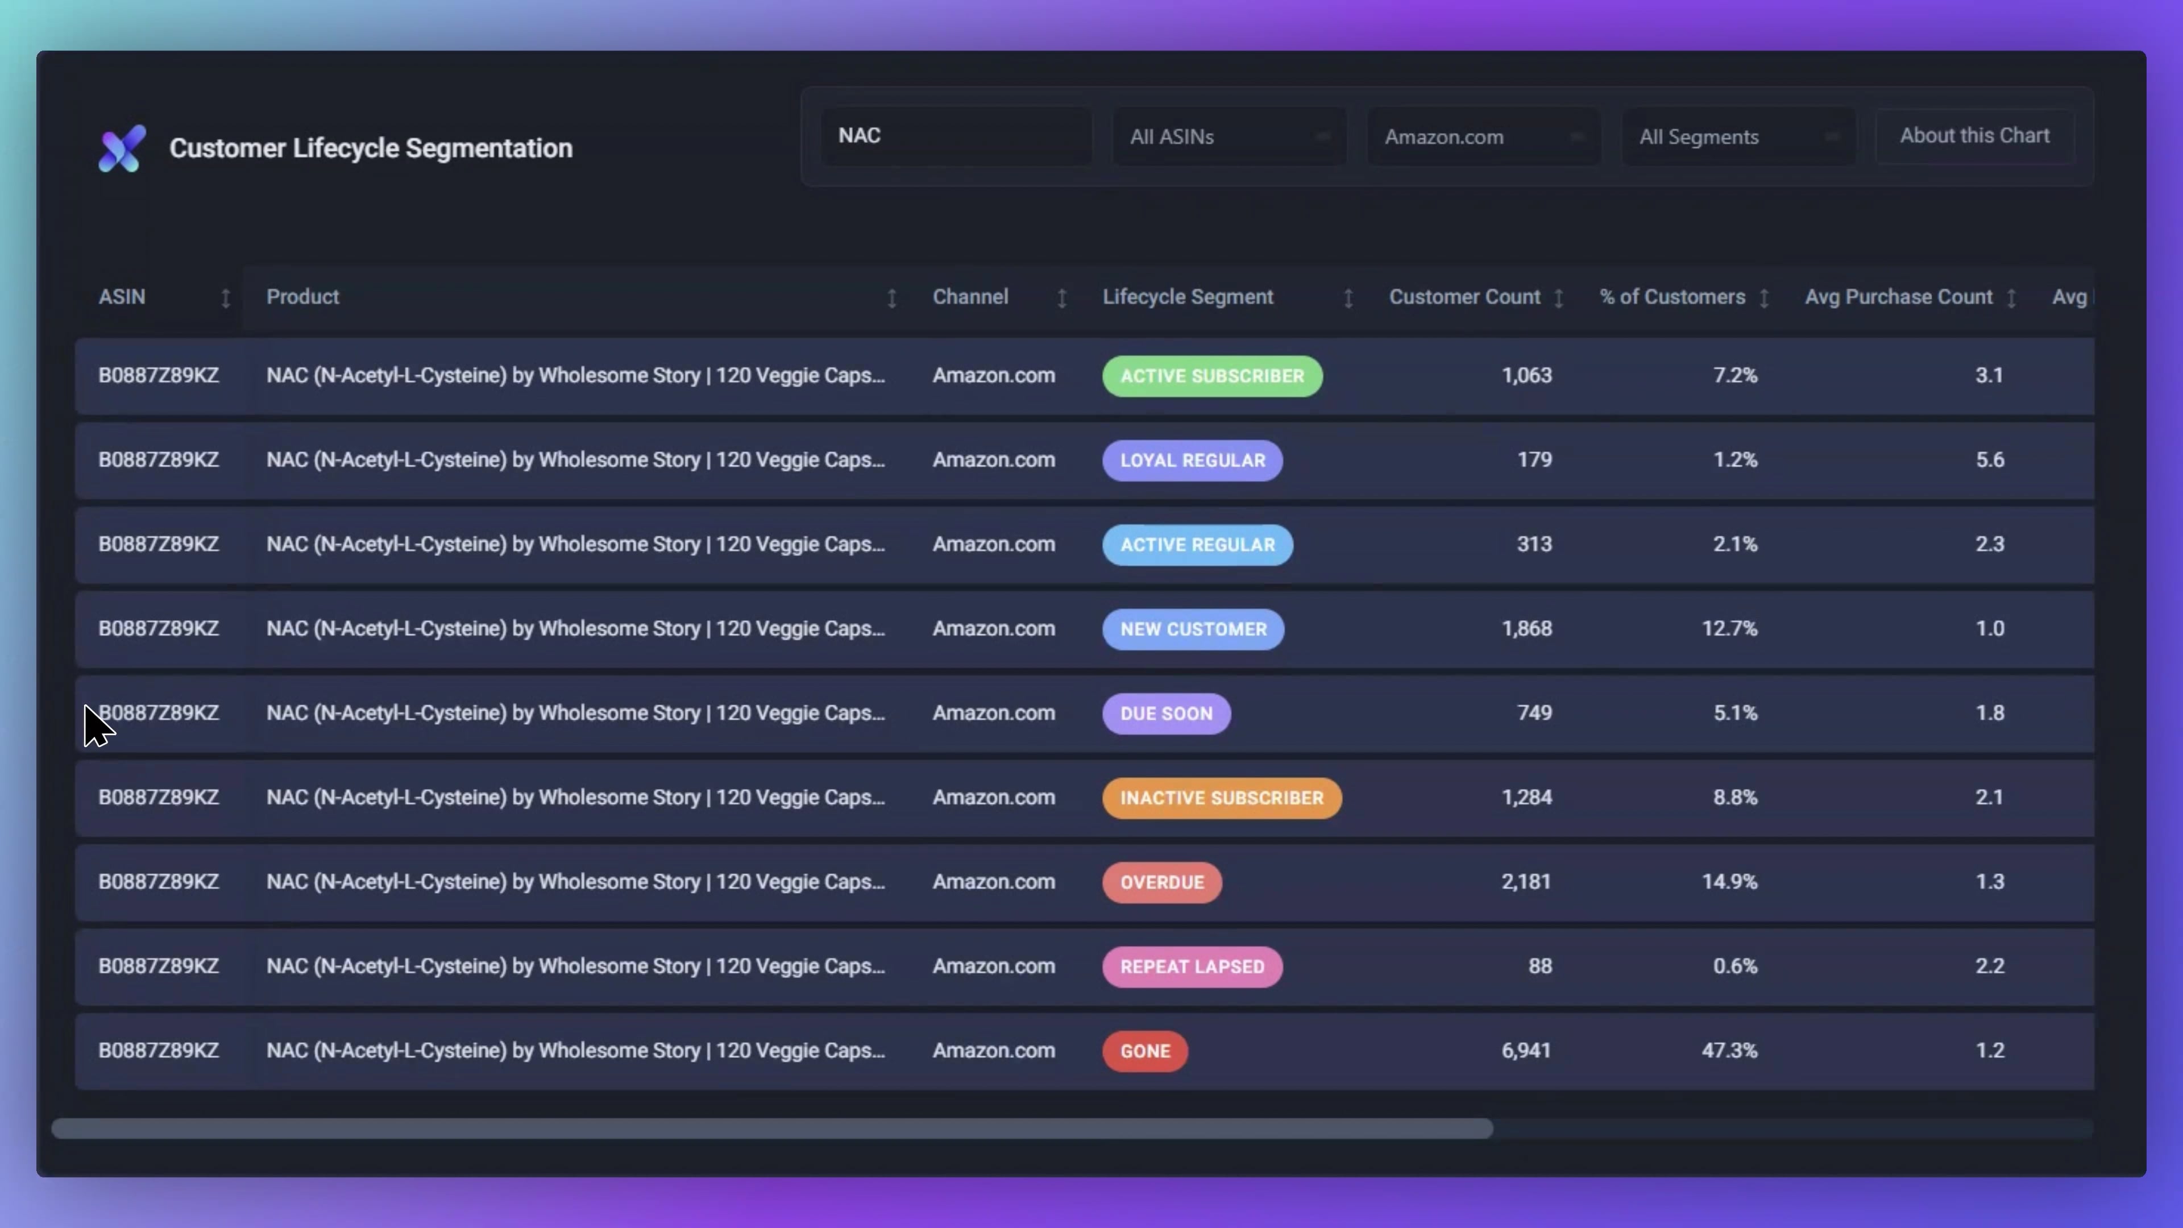Click the Customer Lifecycle Segmentation title

point(370,148)
